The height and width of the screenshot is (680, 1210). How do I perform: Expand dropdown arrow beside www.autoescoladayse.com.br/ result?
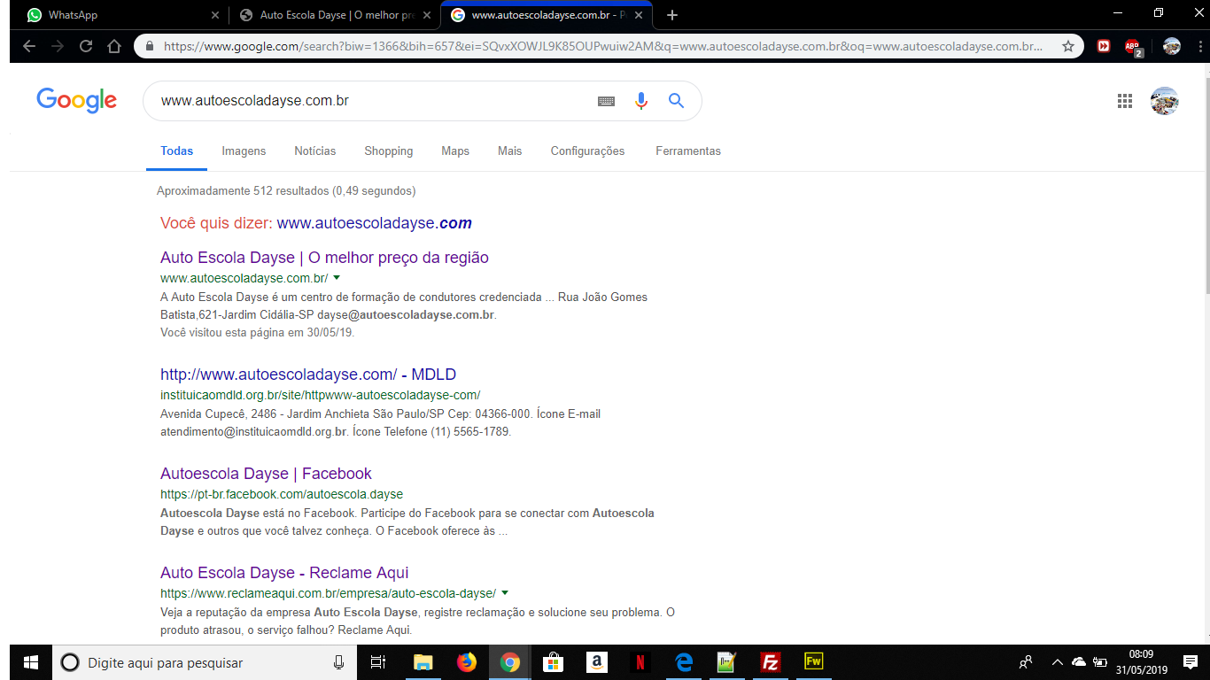point(337,278)
